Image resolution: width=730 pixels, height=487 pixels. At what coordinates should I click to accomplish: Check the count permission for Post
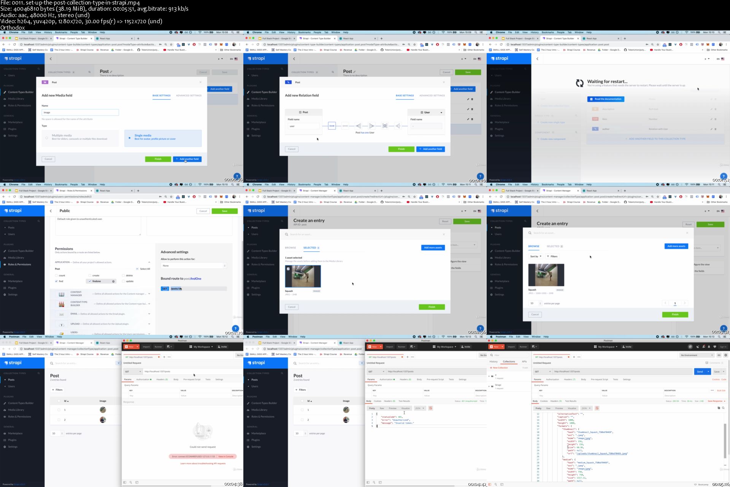[56, 275]
